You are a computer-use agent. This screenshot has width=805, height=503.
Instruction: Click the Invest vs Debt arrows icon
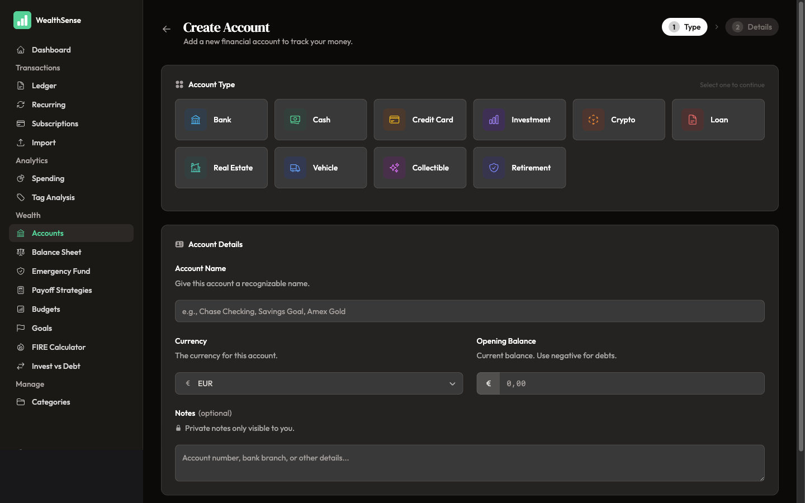click(x=21, y=366)
